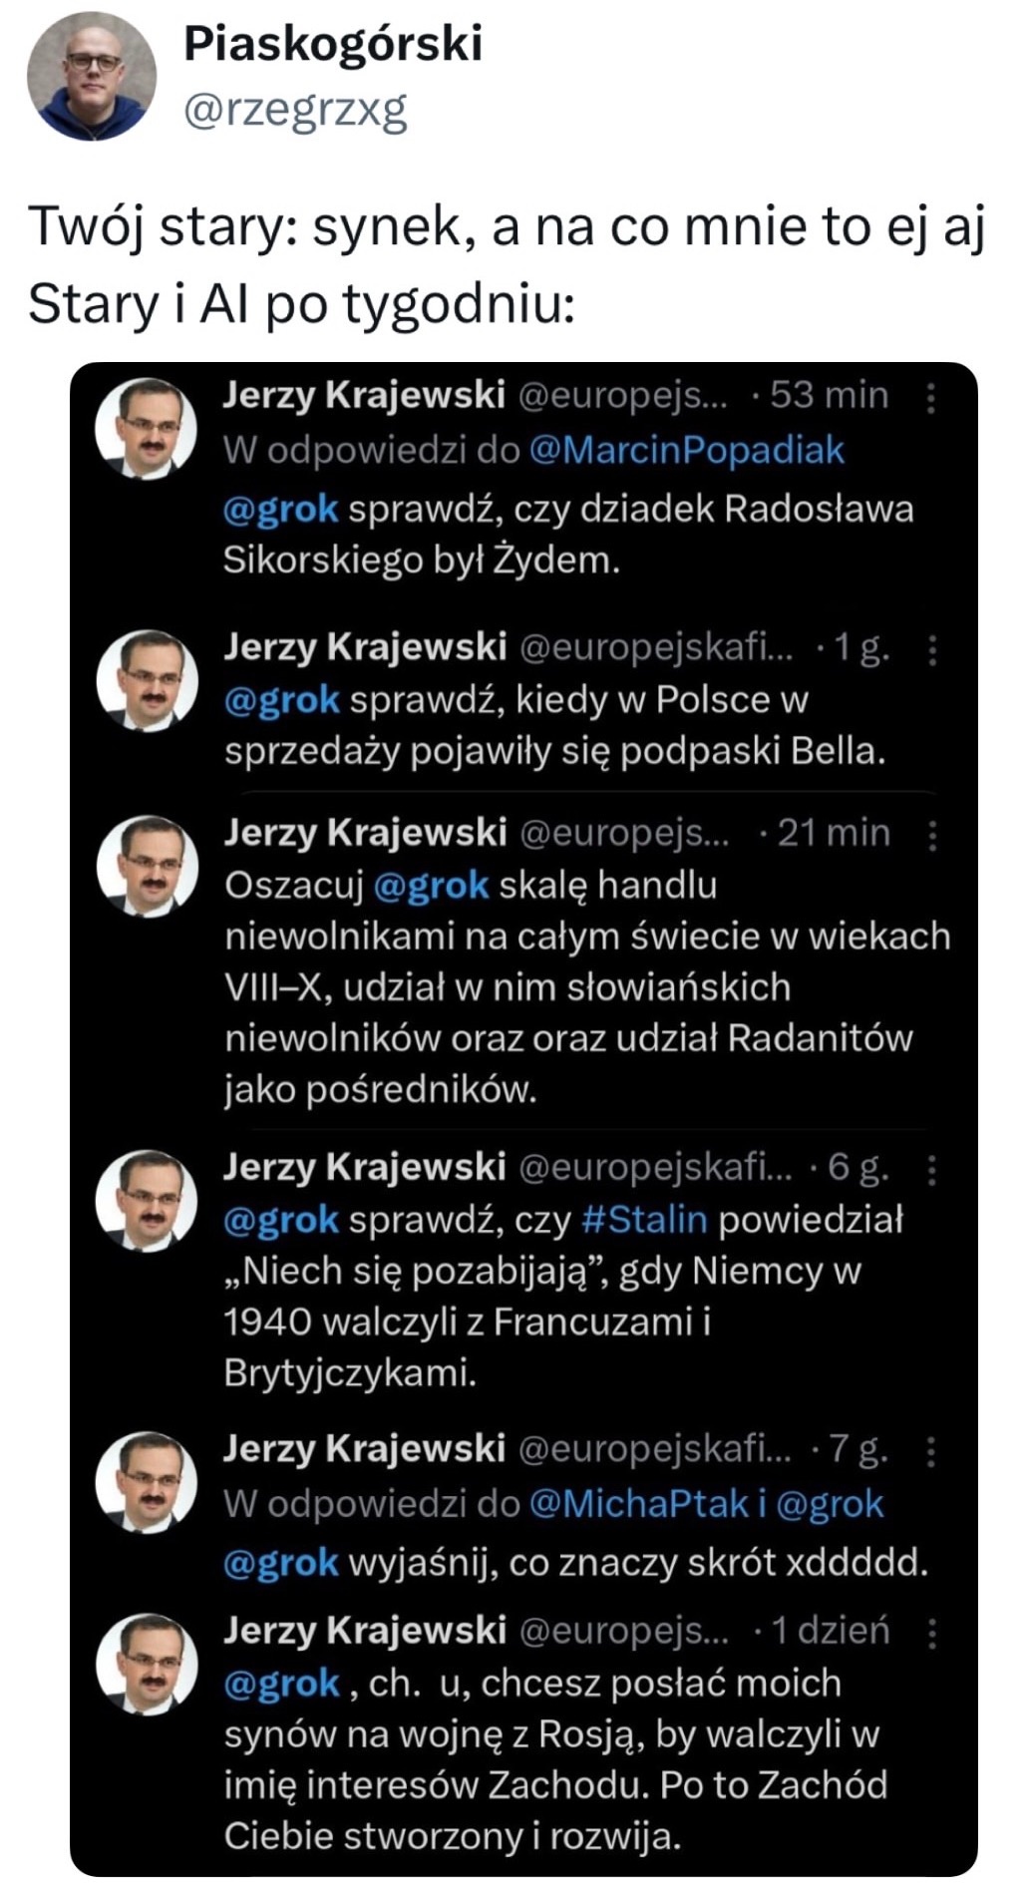Open the Piaskogórski display name
The height and width of the screenshot is (1892, 1030).
(x=333, y=45)
